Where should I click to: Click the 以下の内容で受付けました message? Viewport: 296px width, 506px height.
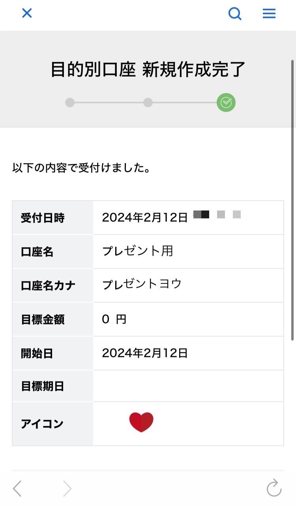tap(81, 168)
